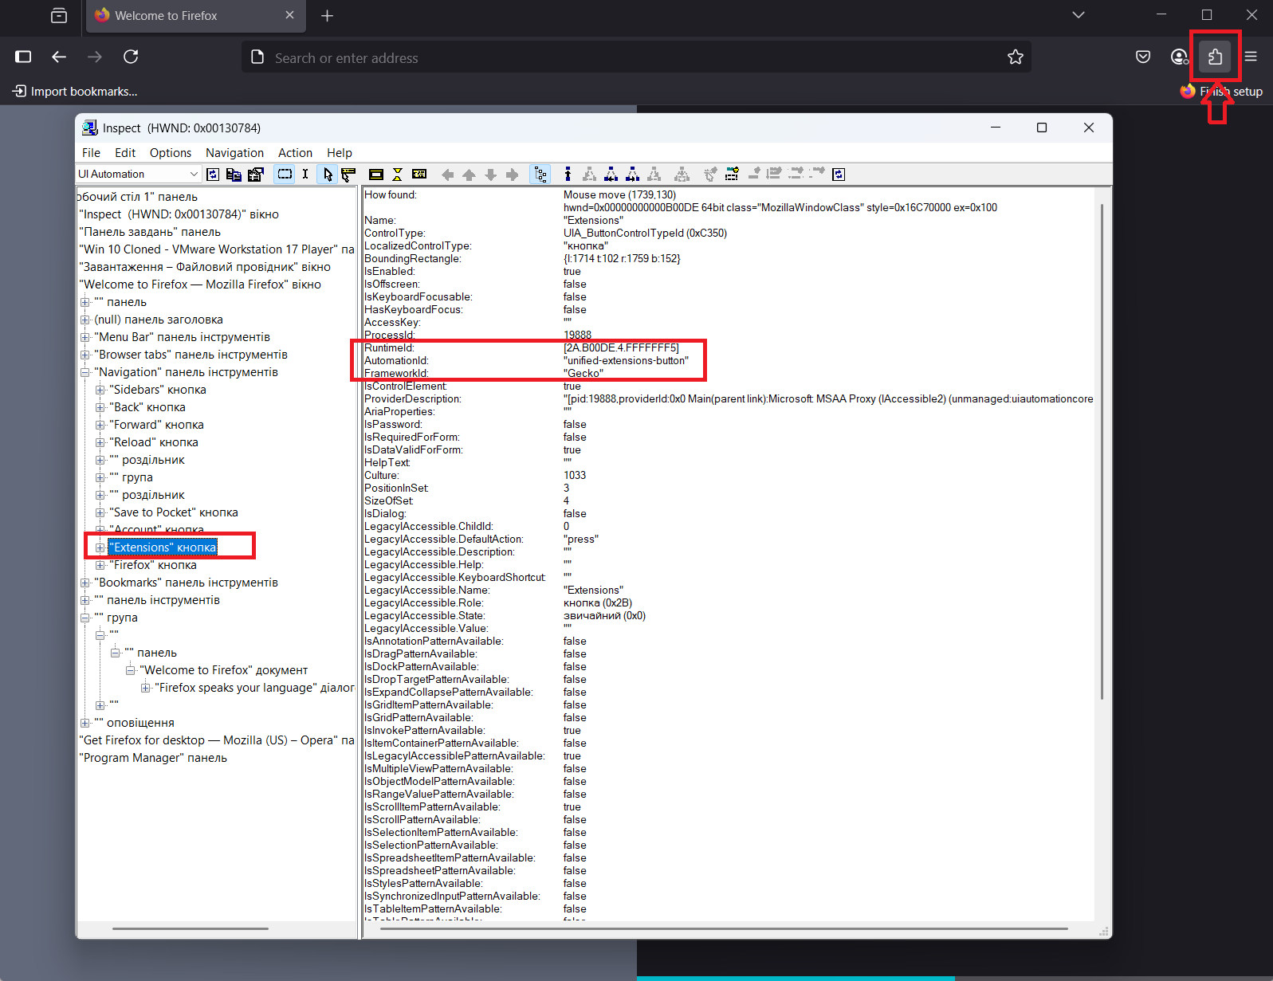Click the Save to Pocket icon

click(1143, 57)
